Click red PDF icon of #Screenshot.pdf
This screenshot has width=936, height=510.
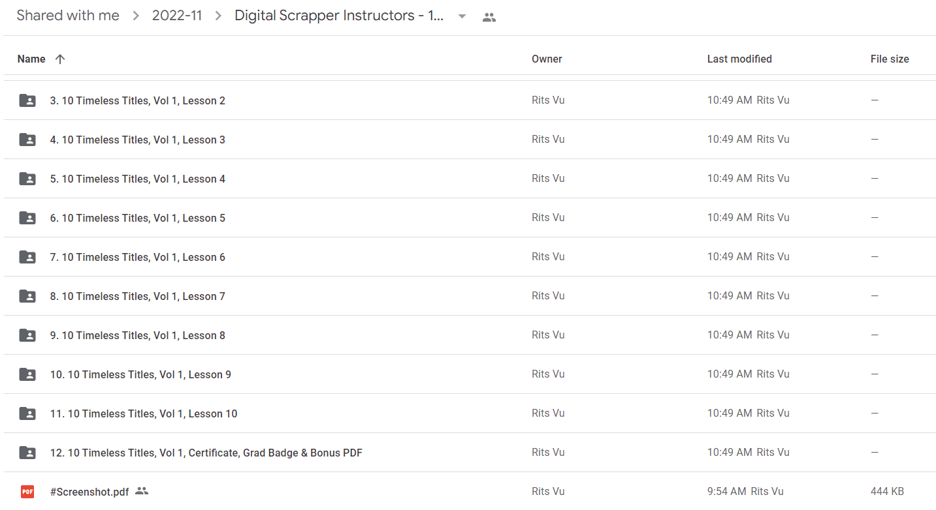tap(27, 492)
